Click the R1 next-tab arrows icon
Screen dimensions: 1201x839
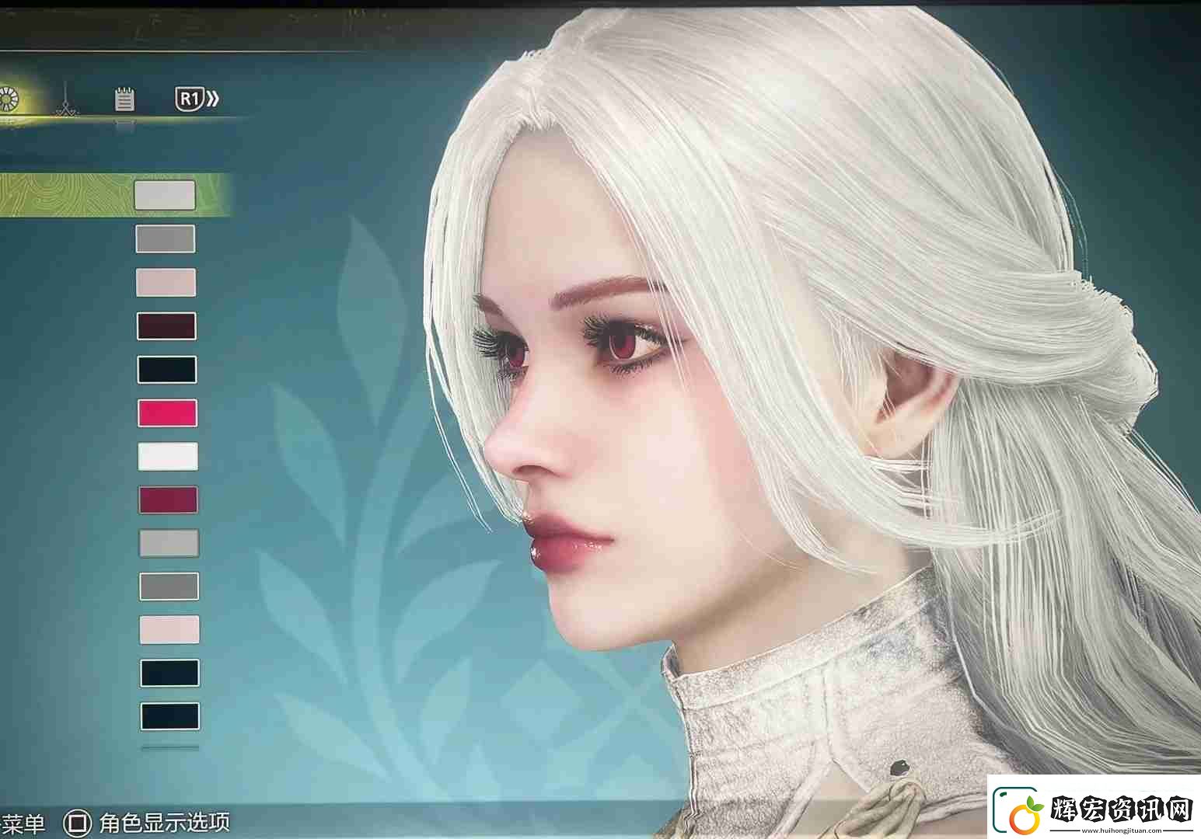(x=197, y=99)
